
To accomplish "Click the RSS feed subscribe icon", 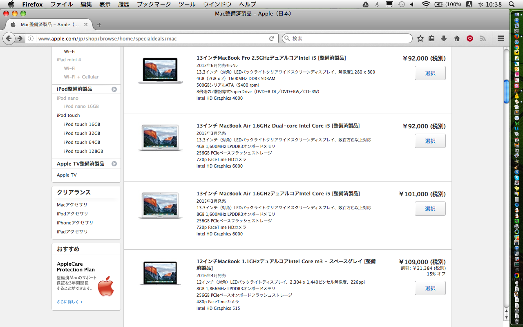I will coord(483,38).
